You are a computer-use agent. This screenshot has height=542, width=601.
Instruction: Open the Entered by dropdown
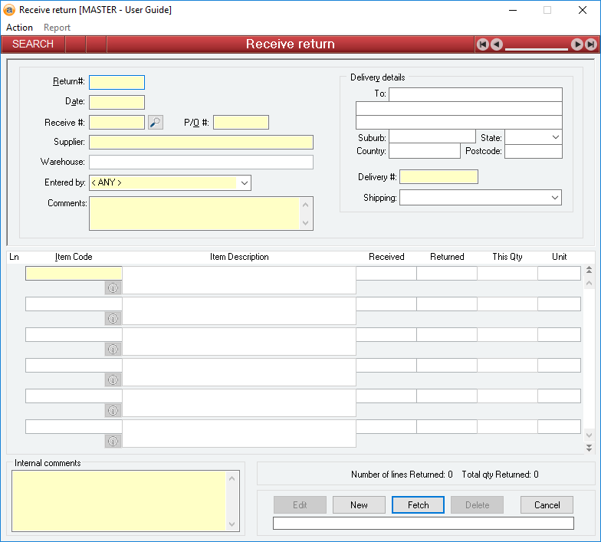point(244,182)
